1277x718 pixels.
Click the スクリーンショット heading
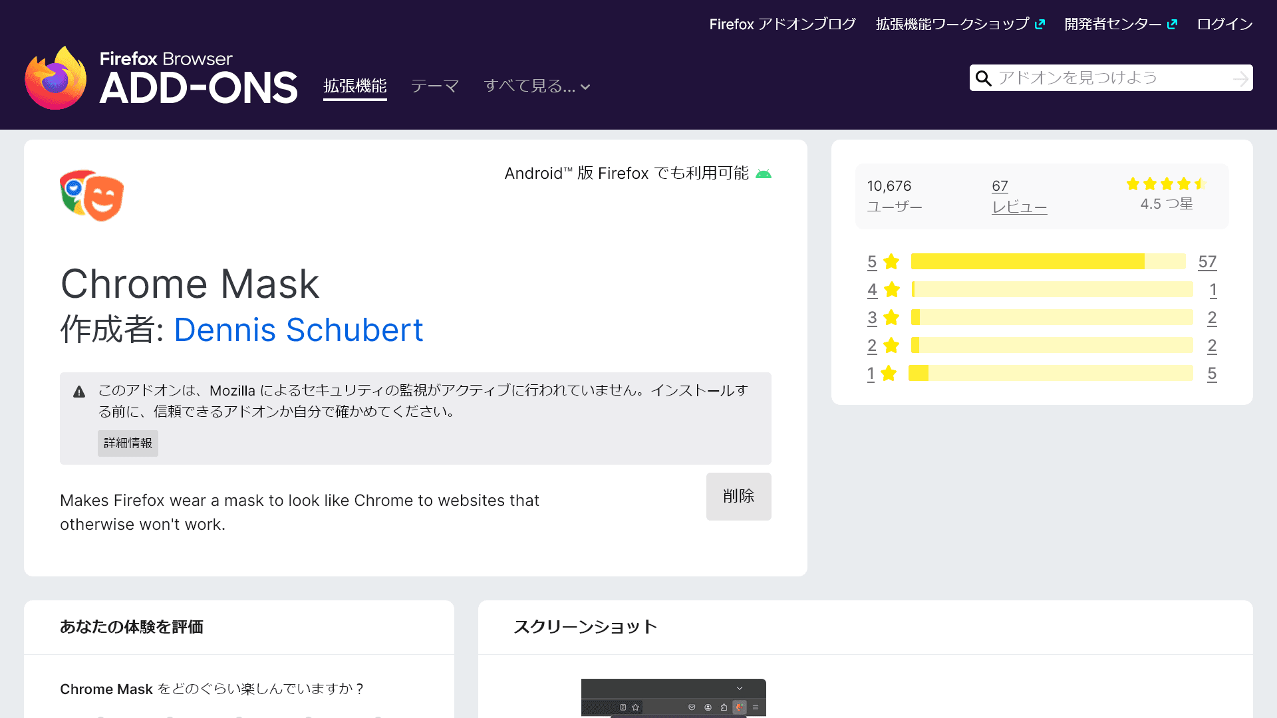(x=586, y=627)
